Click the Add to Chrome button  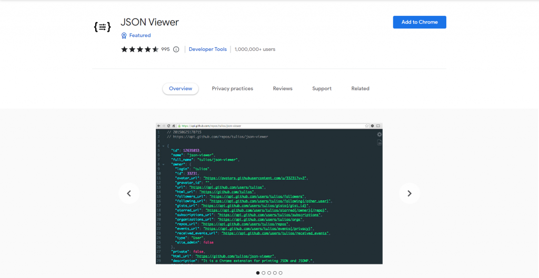420,22
